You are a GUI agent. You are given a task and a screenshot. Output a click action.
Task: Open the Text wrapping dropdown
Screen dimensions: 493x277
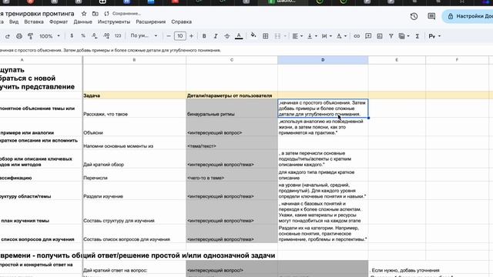click(327, 36)
